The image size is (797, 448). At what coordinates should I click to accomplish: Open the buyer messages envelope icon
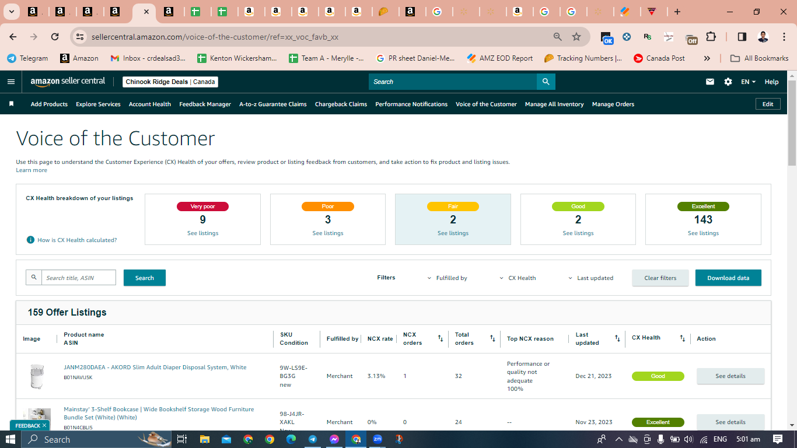point(710,82)
